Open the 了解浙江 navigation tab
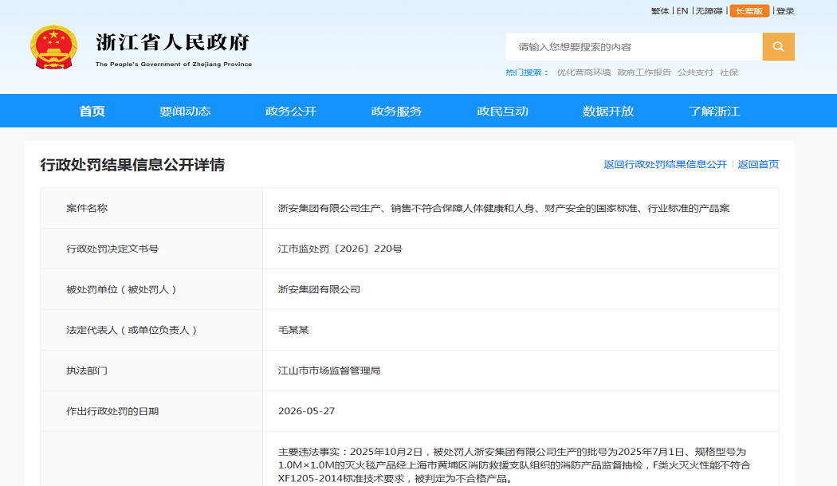Screen dimensions: 837x486 click(x=714, y=111)
